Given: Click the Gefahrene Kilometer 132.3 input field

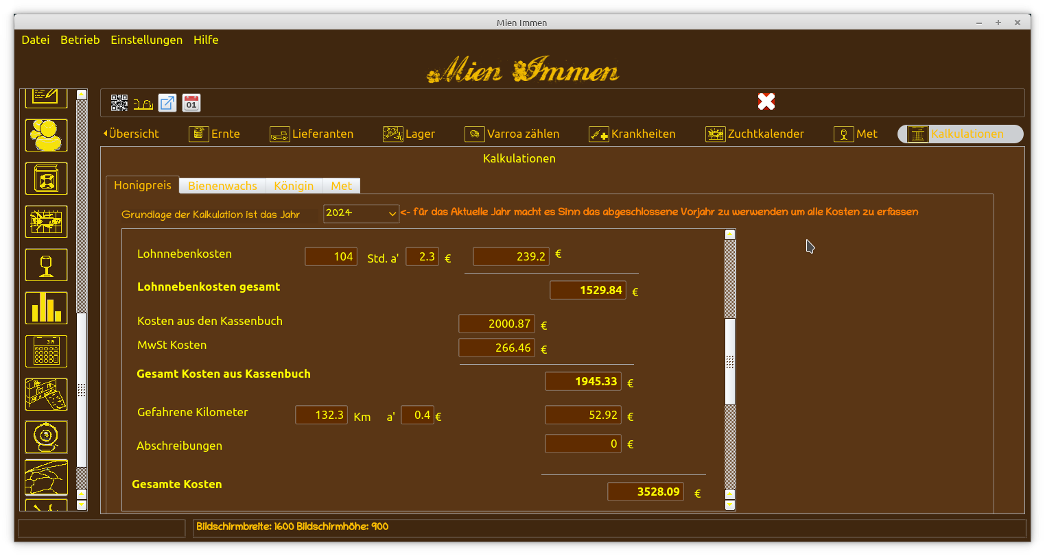Looking at the screenshot, I should [x=322, y=415].
